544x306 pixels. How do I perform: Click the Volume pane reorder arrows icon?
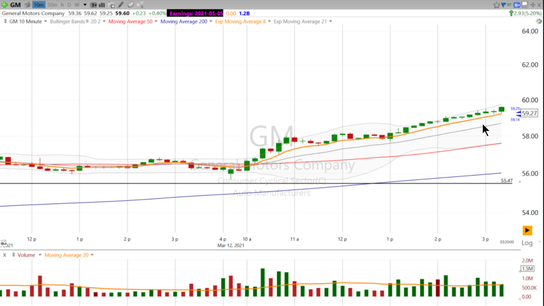coord(13,255)
